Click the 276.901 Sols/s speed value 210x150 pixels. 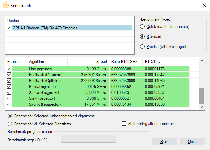click(93, 75)
